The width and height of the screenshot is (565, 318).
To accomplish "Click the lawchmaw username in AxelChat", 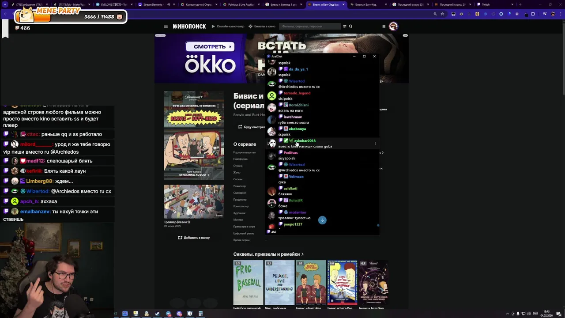I will [x=293, y=117].
